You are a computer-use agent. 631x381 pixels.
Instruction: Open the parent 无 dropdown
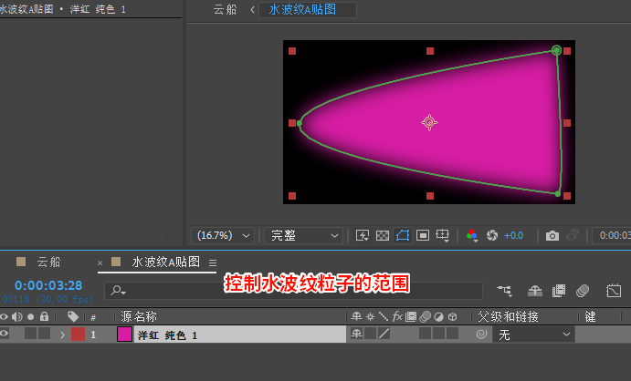coord(533,334)
